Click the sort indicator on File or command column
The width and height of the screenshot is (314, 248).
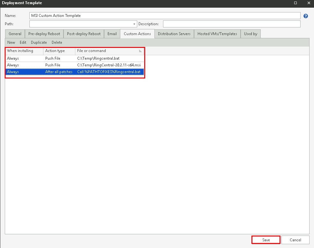(140, 50)
